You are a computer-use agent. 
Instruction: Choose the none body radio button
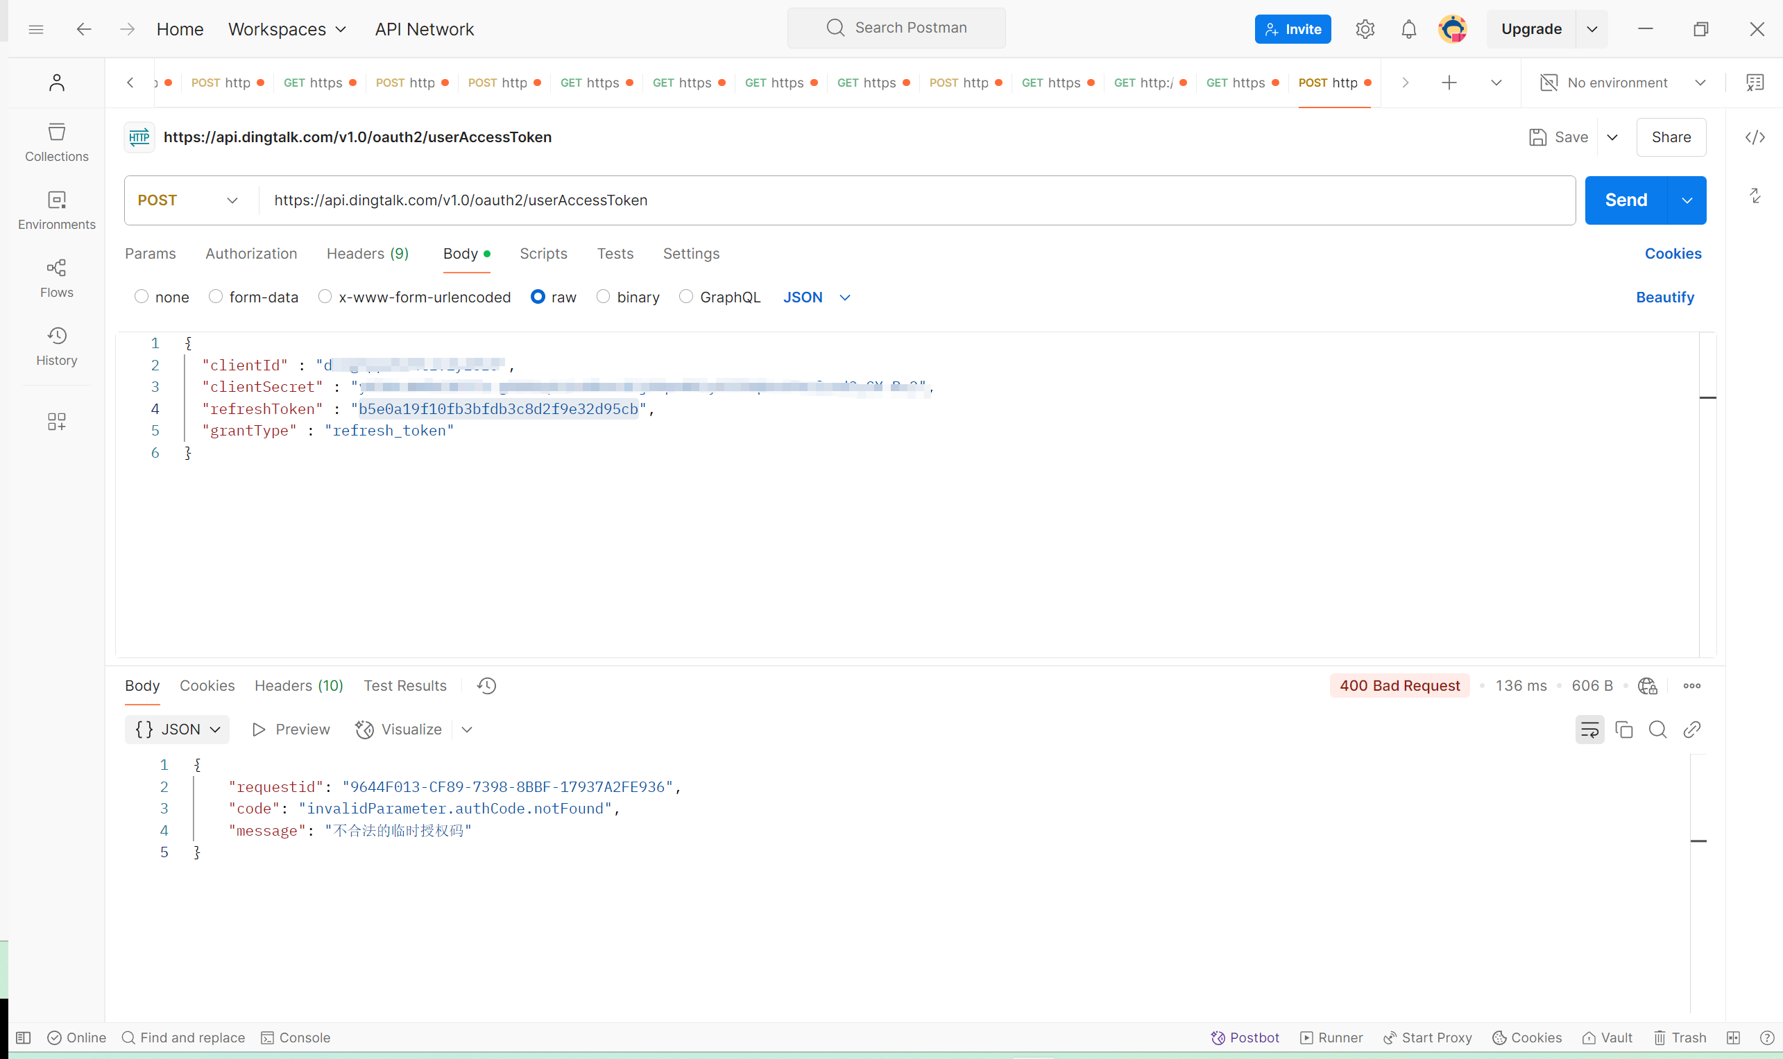[142, 297]
